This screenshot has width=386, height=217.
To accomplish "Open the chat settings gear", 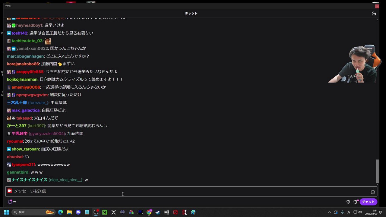I will click(x=355, y=202).
